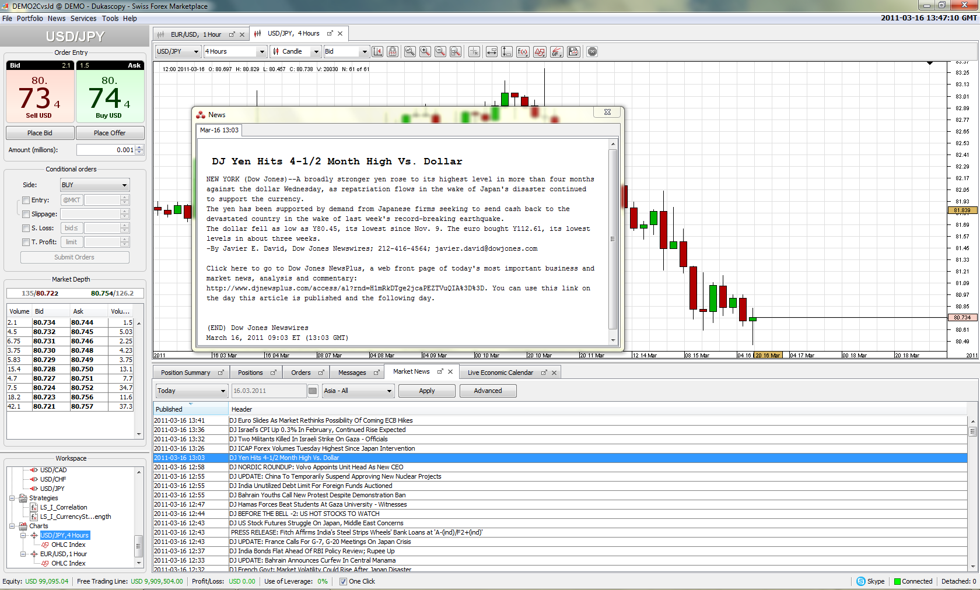The height and width of the screenshot is (590, 980).
Task: Click the round stop icon in chart toolbar
Action: coord(592,51)
